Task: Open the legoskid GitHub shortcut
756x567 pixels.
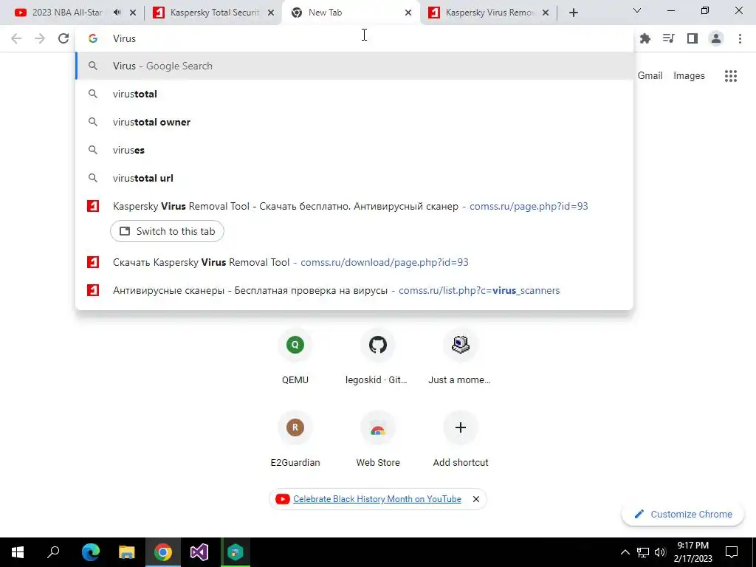Action: pos(377,357)
